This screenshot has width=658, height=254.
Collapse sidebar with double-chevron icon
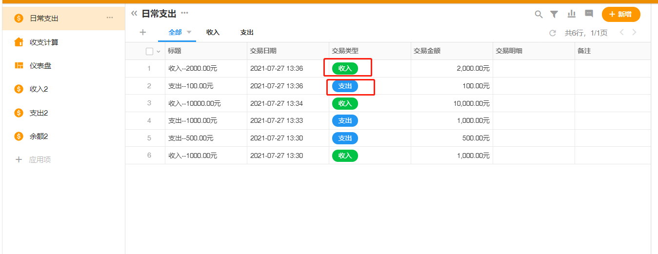tap(134, 13)
